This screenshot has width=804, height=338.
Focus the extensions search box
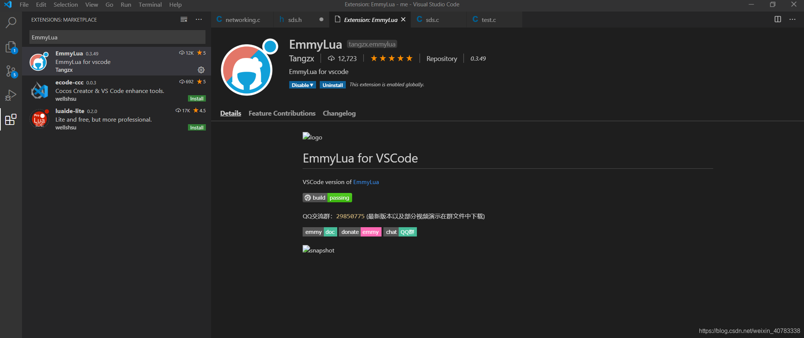(117, 37)
